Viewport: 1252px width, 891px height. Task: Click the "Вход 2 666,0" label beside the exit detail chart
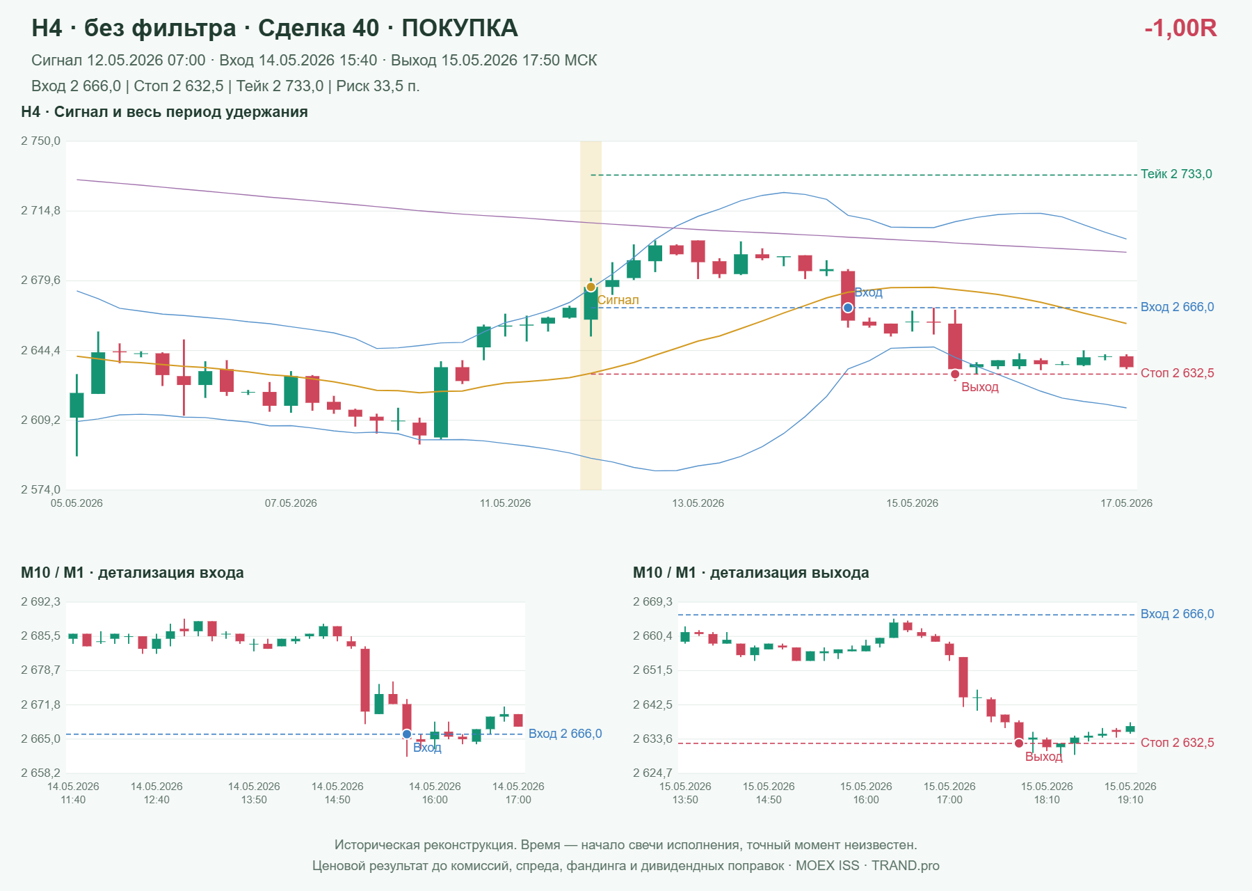[1178, 614]
